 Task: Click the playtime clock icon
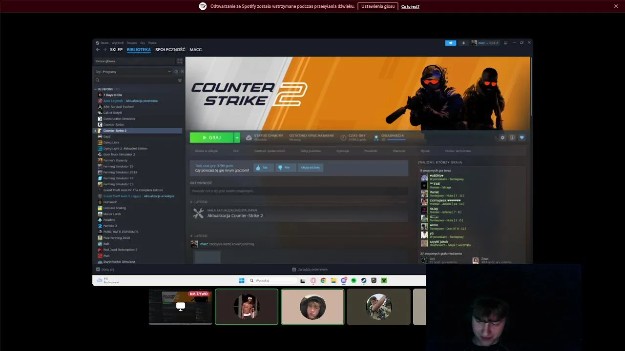[x=343, y=138]
